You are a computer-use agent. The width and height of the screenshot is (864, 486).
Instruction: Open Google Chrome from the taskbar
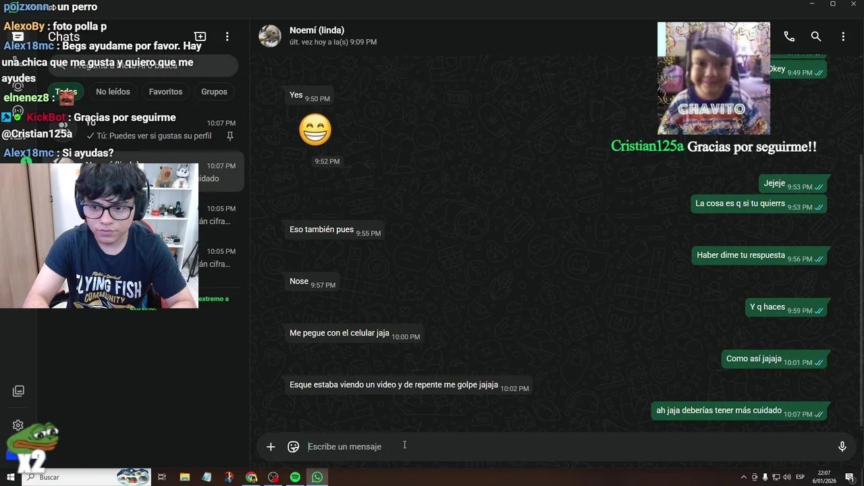[251, 477]
